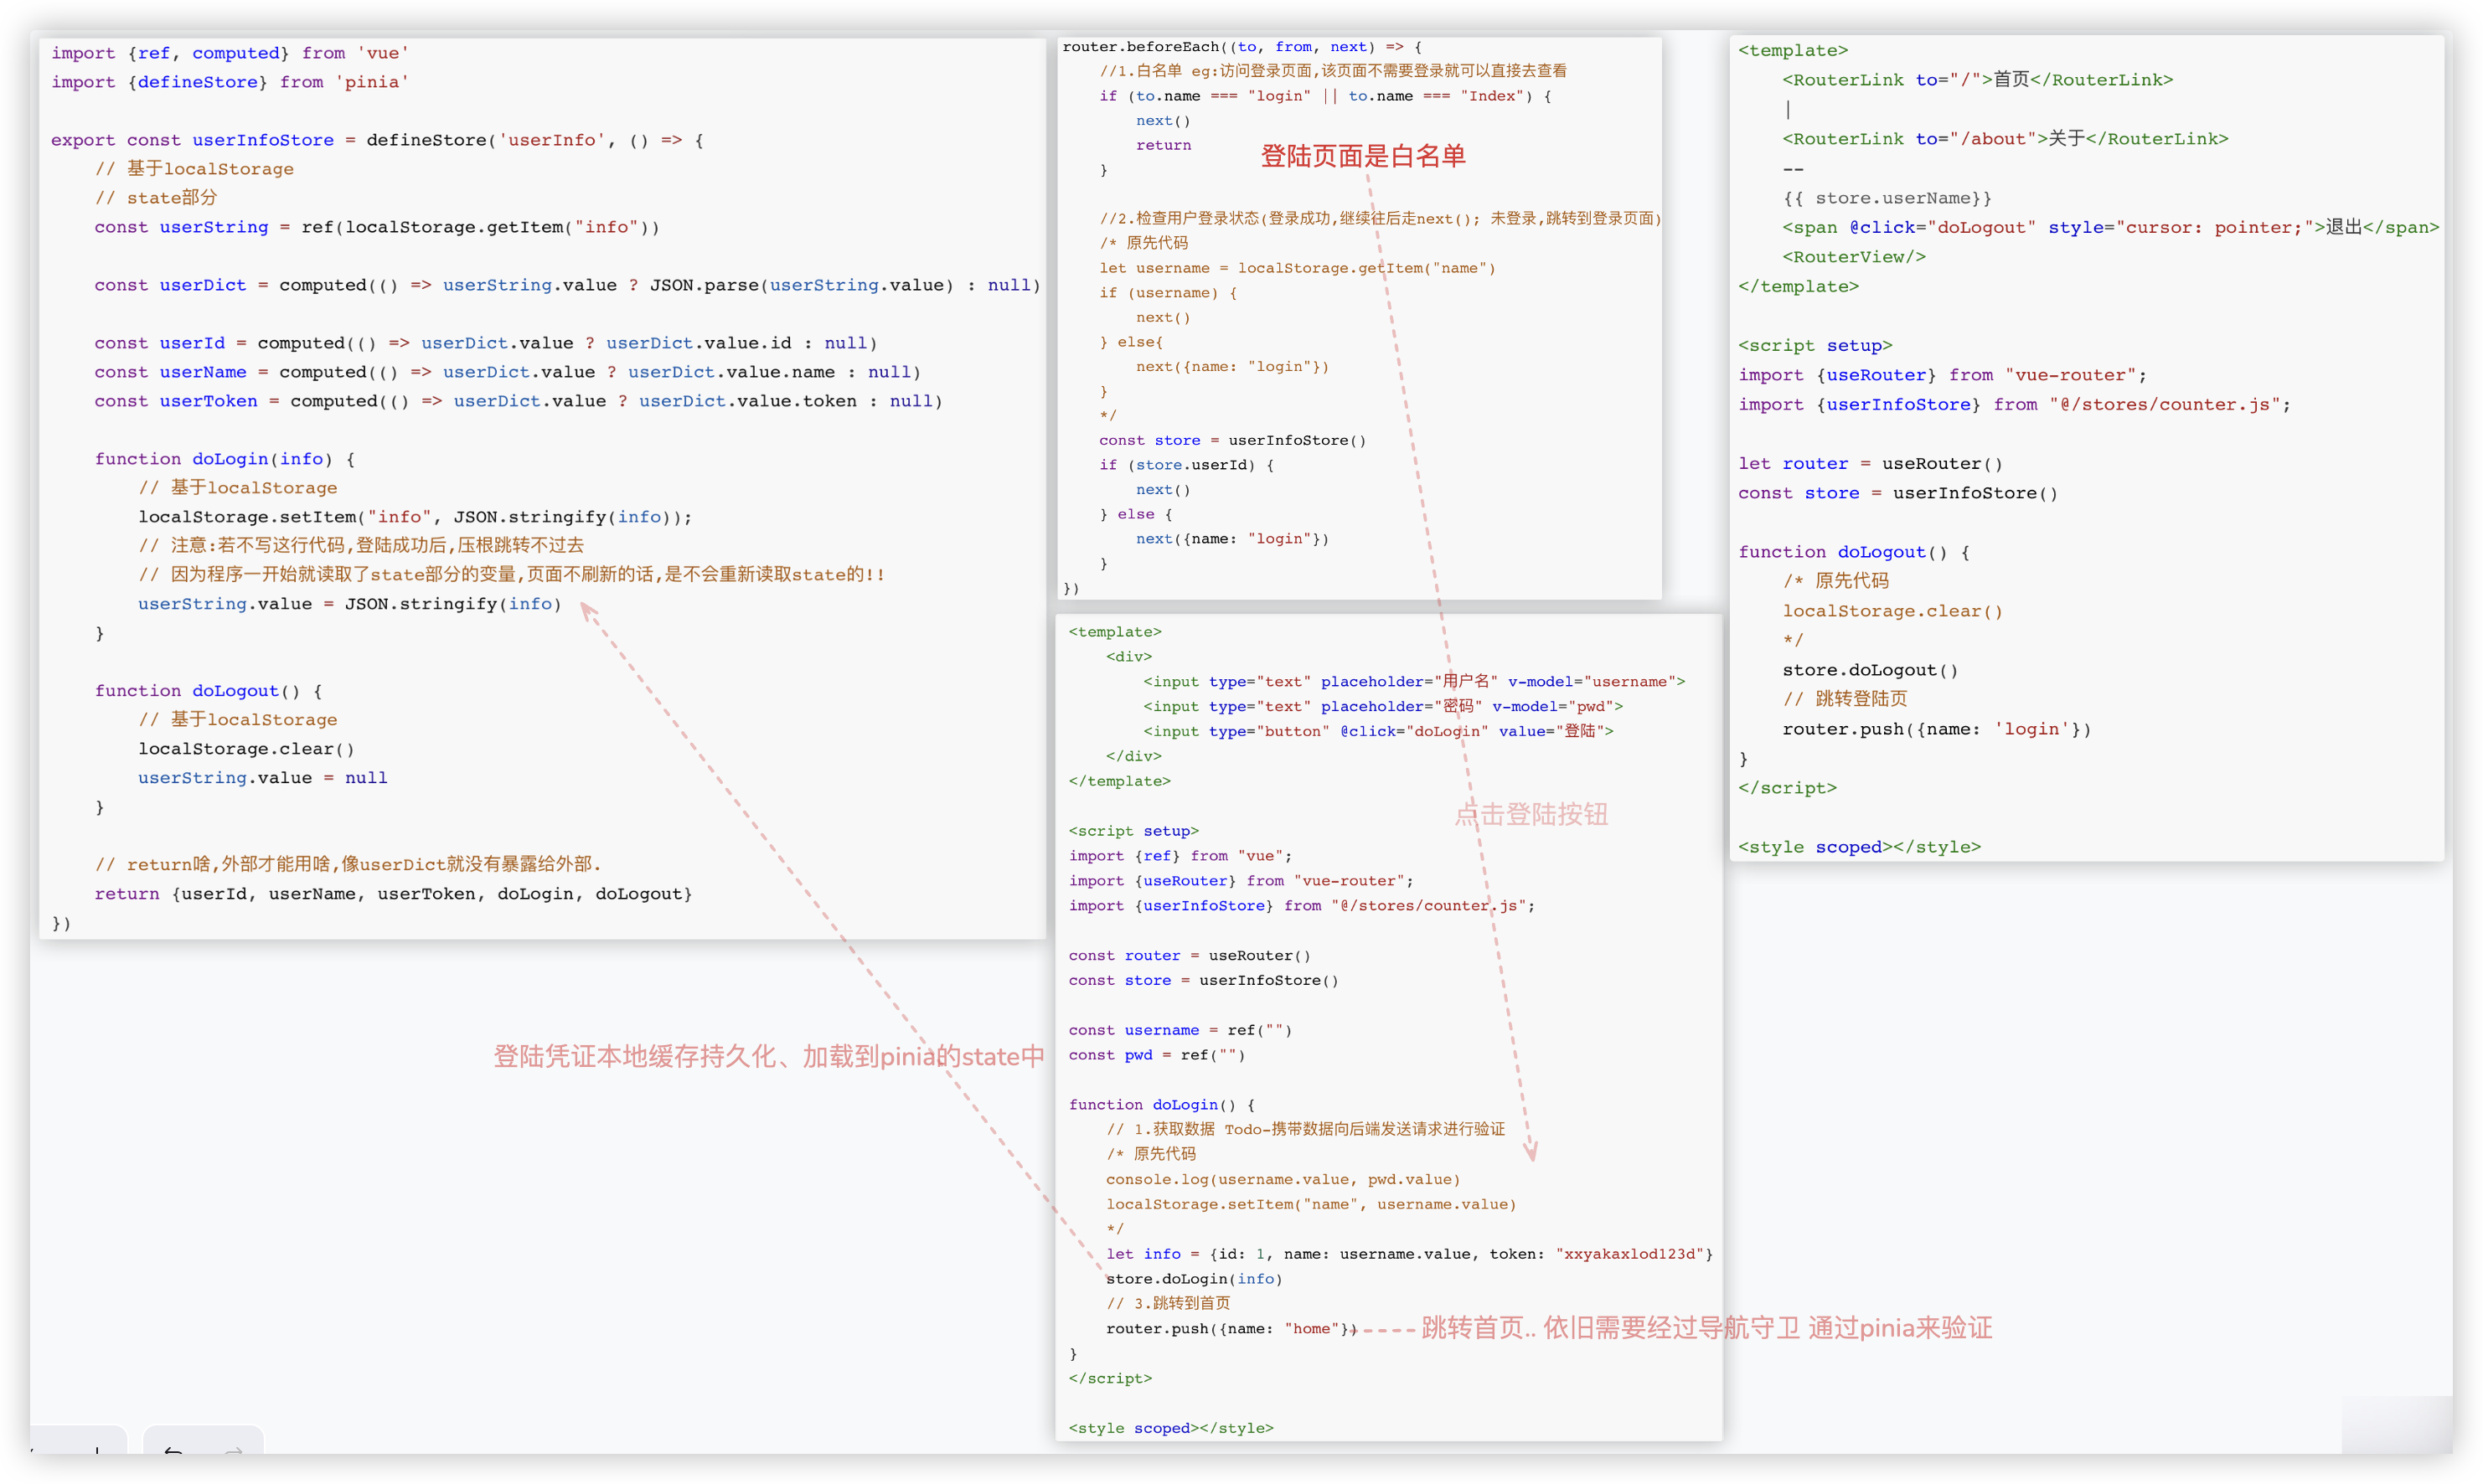Click the return statement line in store code image

393,894
